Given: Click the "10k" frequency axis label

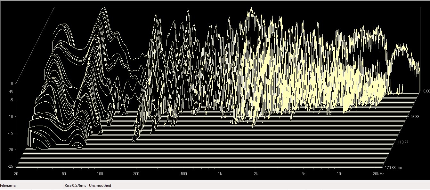Looking at the screenshot, I should (340, 174).
